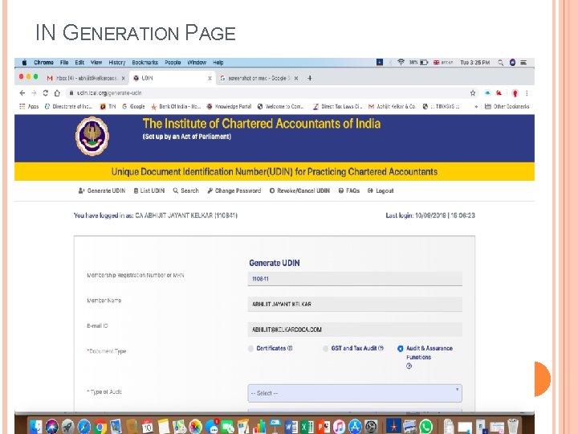Open iTunes from the Dock
The image size is (578, 434).
coord(339,427)
